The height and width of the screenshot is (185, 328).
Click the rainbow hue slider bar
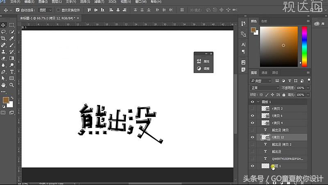(x=304, y=47)
